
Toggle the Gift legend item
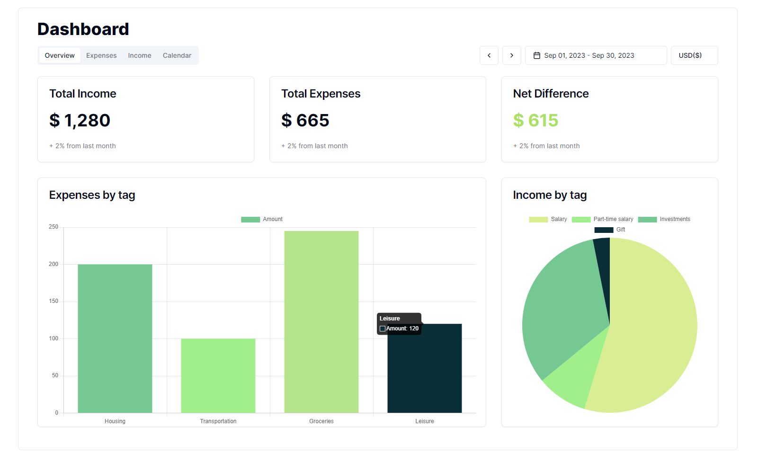610,230
